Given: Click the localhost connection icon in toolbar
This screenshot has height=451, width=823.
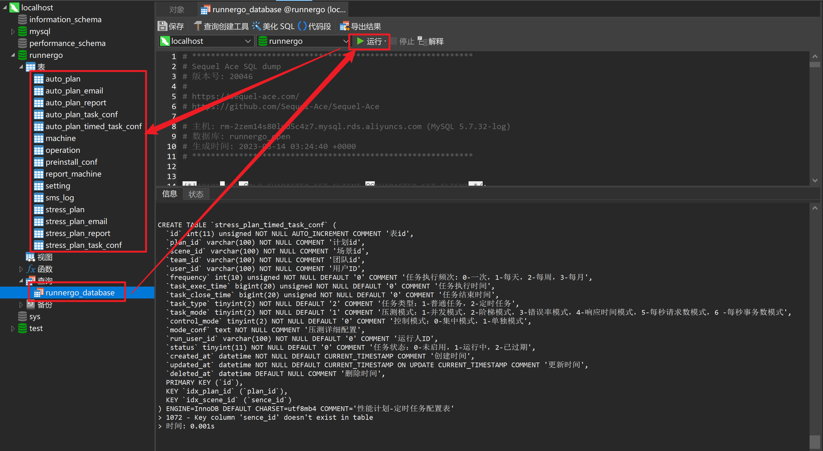Looking at the screenshot, I should (165, 41).
